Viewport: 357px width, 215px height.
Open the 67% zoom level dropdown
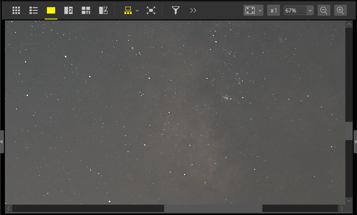(310, 11)
